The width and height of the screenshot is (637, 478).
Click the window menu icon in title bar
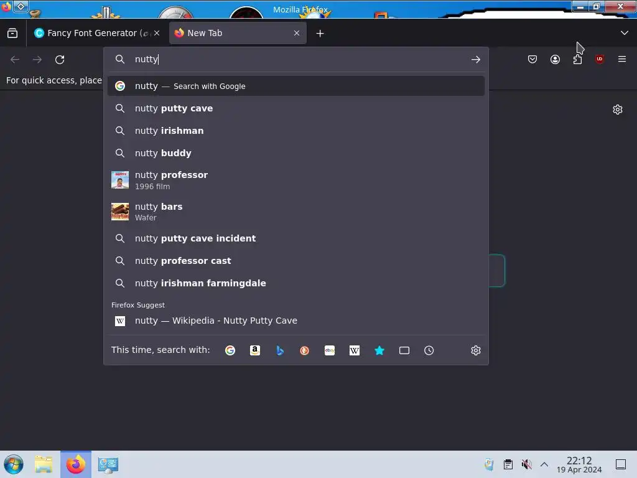pos(6,7)
